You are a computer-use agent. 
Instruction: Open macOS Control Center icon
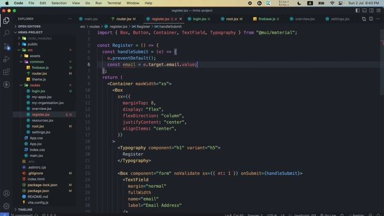(341, 3)
